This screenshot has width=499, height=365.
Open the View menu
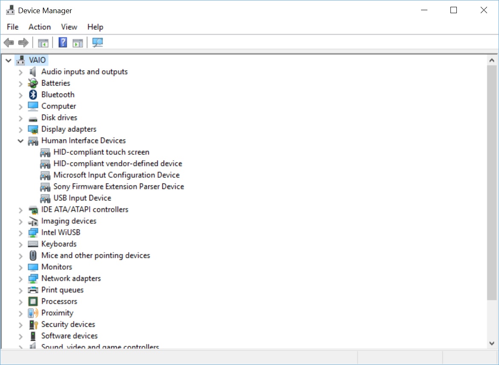(69, 27)
